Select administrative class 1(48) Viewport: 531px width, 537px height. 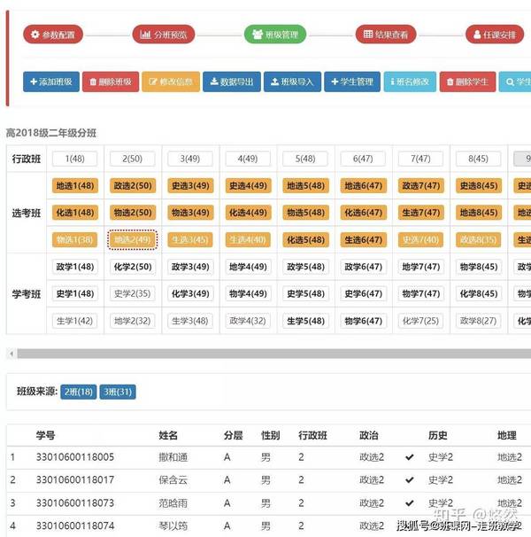74,159
